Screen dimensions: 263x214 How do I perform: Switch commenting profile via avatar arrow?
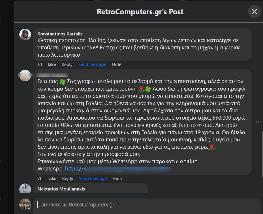(29, 208)
